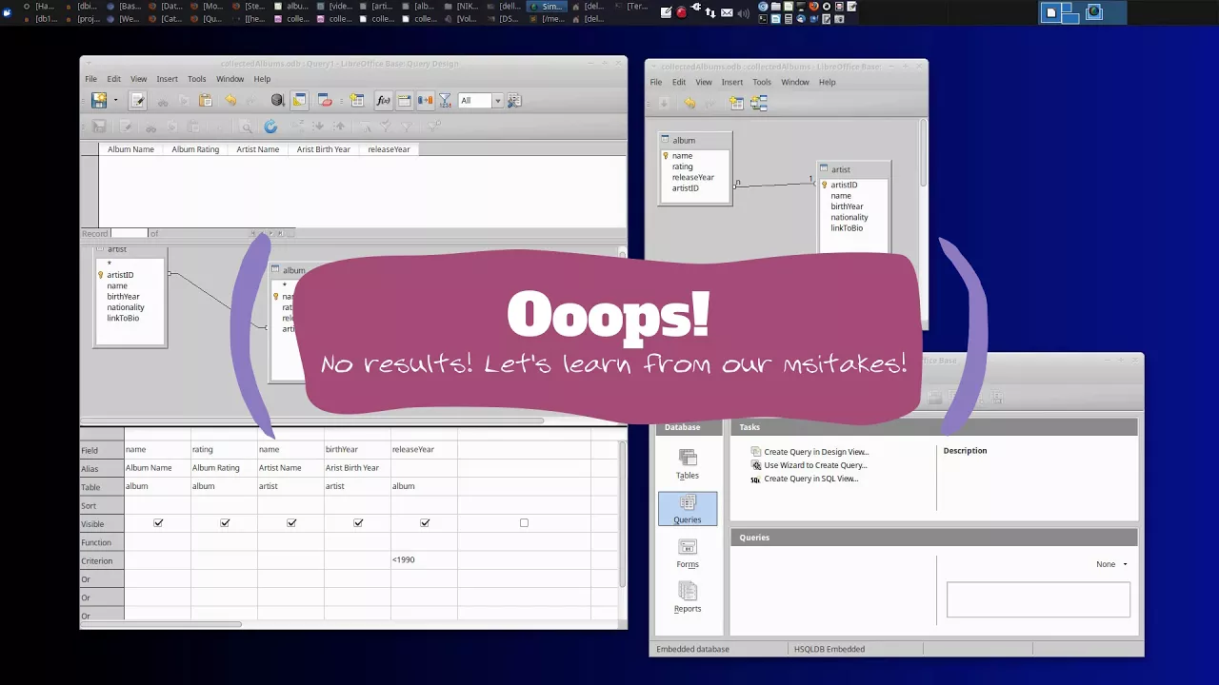Viewport: 1219px width, 685px height.
Task: Click the red record icon in system tray
Action: coord(681,12)
